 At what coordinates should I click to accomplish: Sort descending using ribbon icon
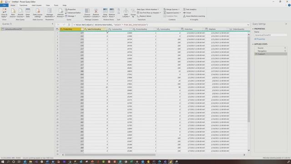pyautogui.click(x=119, y=13)
